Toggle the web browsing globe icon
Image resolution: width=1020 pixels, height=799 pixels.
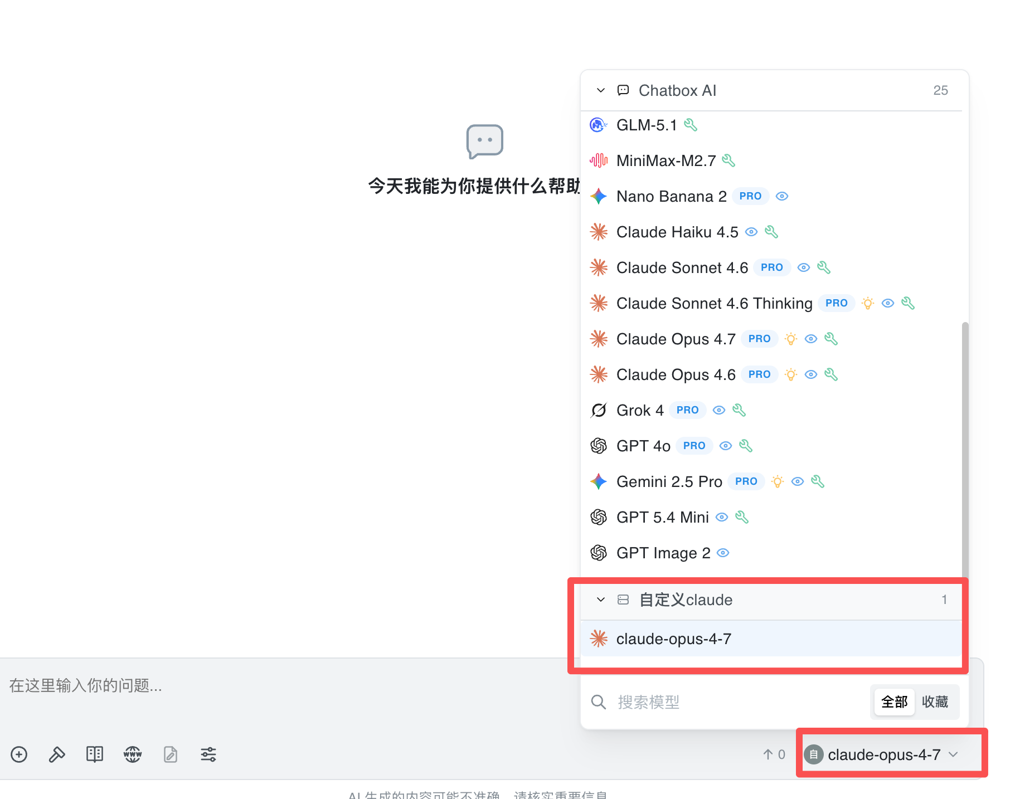click(133, 754)
